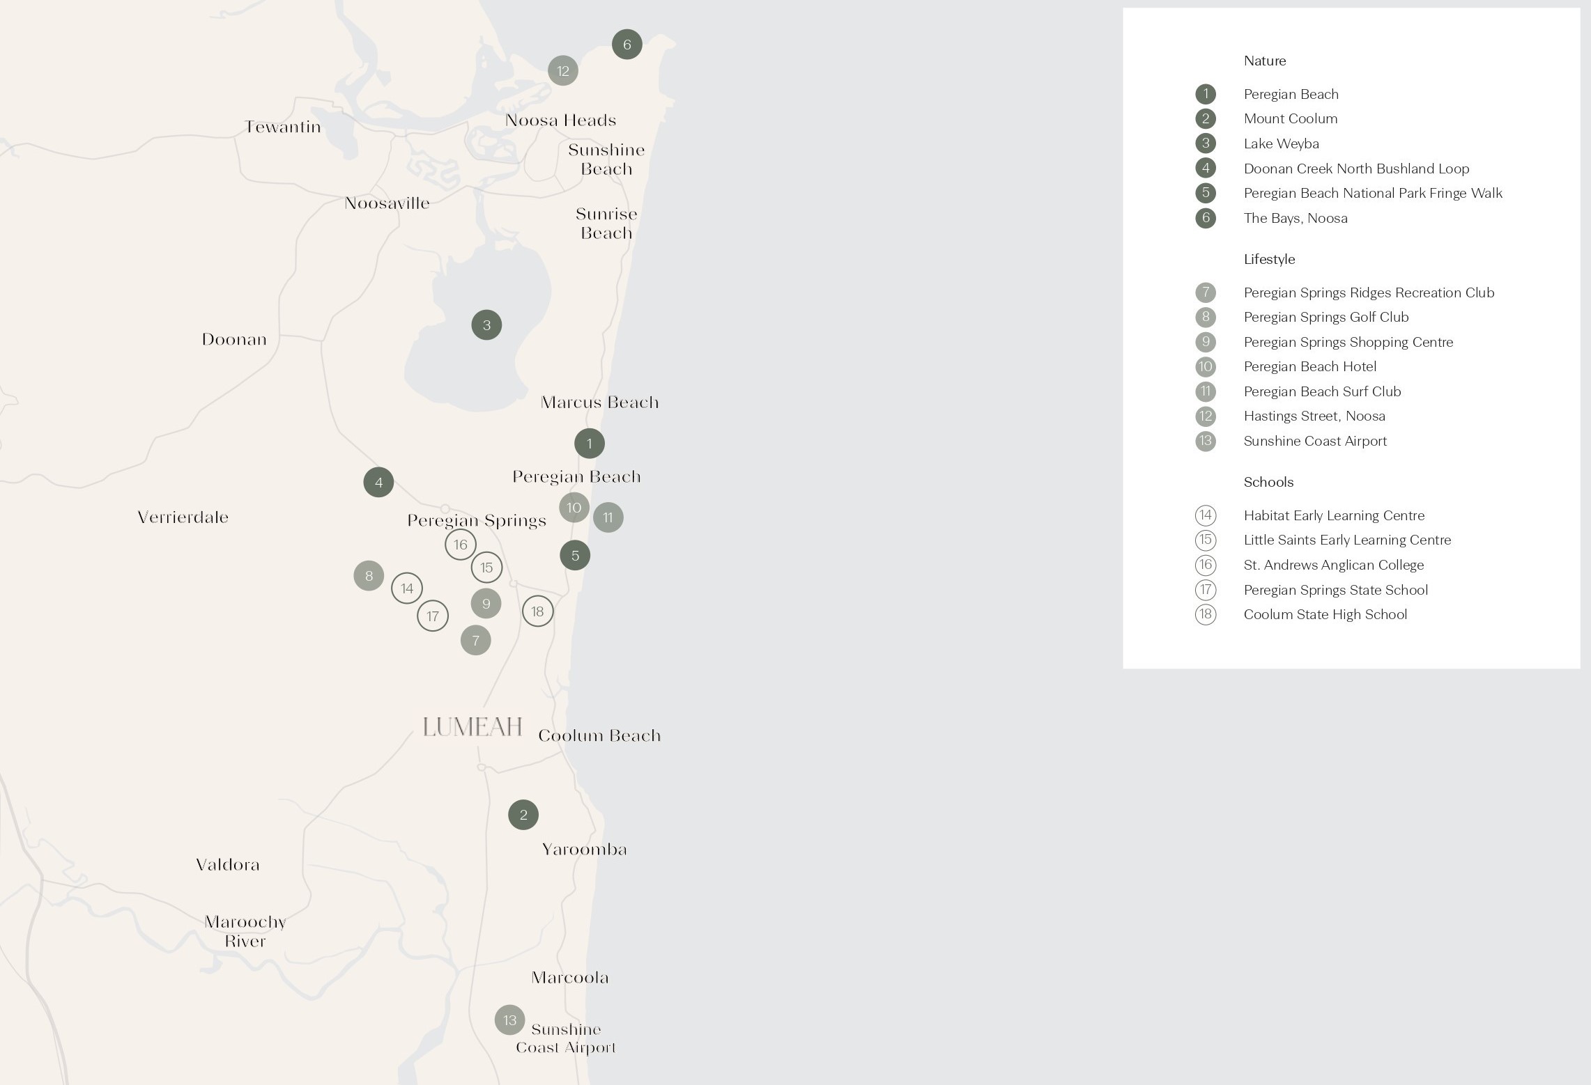This screenshot has height=1085, width=1591.
Task: Click the Lifestyle legend heading
Action: coord(1269,259)
